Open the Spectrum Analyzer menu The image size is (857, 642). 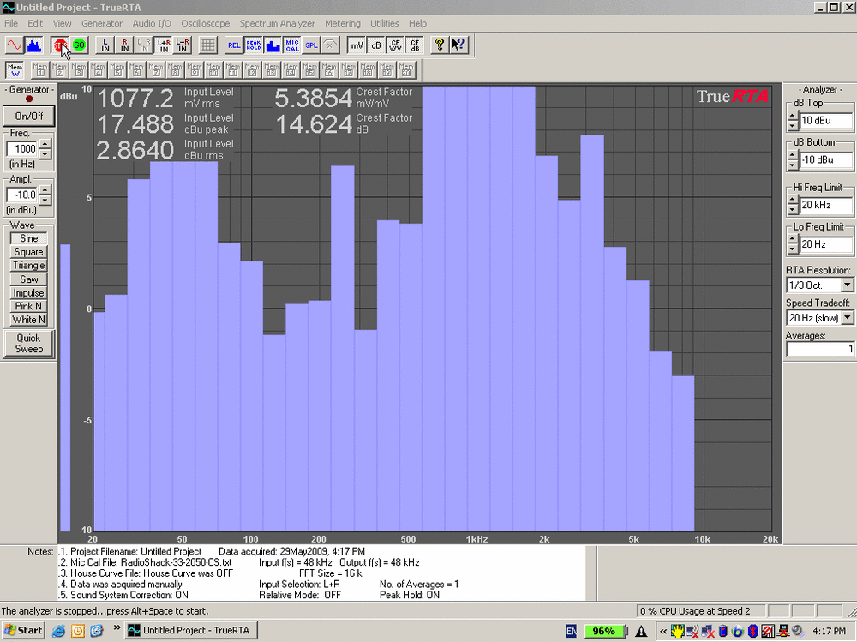[x=277, y=23]
